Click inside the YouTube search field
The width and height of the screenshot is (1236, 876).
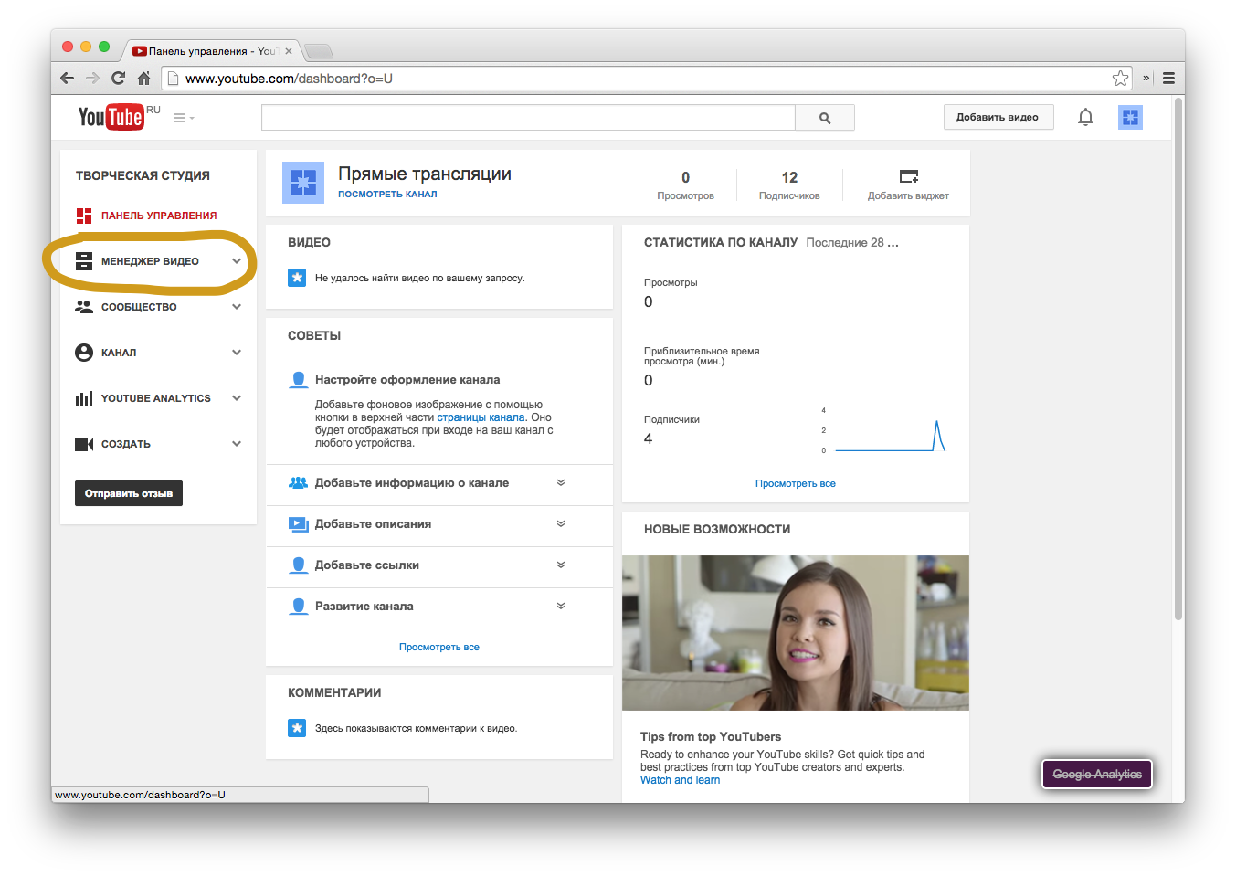[527, 118]
